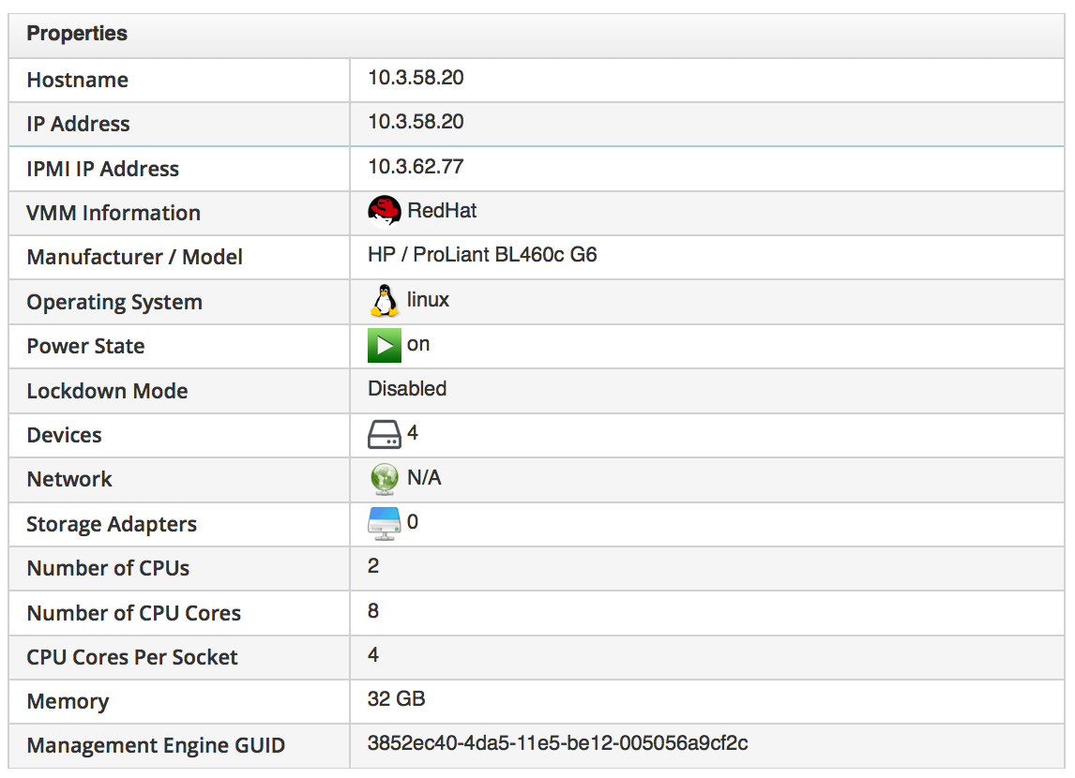The height and width of the screenshot is (778, 1075).
Task: Click the Manufacturer / Model label
Action: pos(134,258)
